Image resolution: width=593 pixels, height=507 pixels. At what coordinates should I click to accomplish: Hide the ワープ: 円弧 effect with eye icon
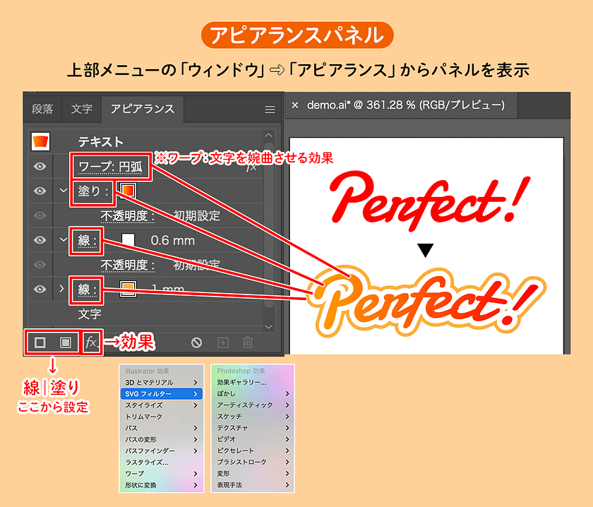pyautogui.click(x=41, y=167)
